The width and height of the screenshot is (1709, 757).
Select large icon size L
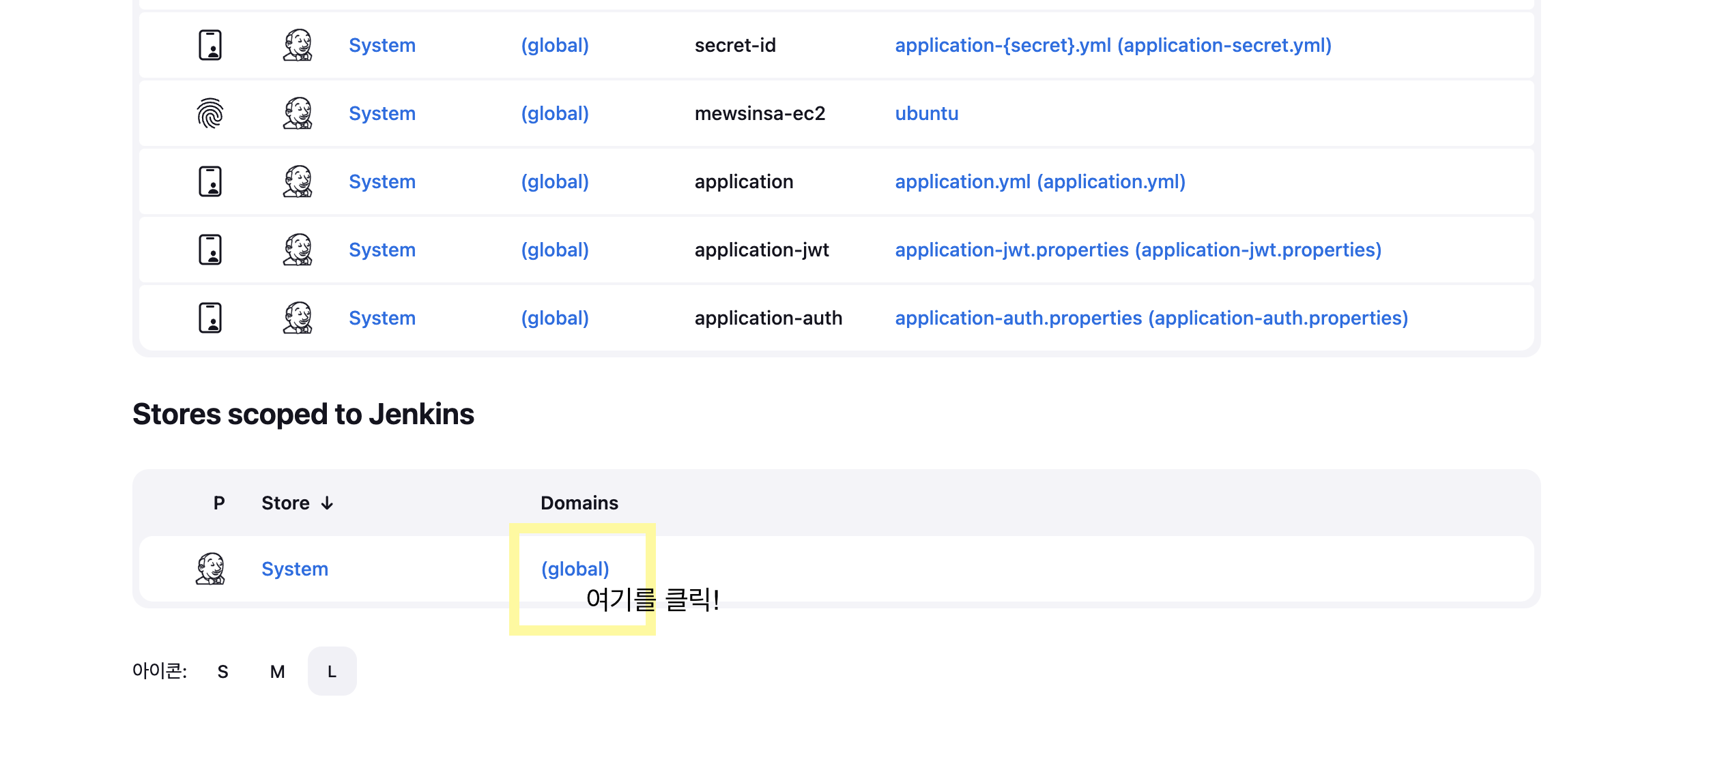click(x=332, y=672)
